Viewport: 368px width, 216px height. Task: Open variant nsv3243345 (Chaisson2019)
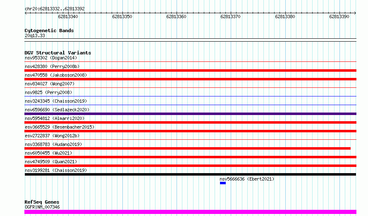point(56,101)
